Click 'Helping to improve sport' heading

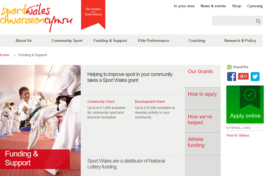[x=130, y=77]
